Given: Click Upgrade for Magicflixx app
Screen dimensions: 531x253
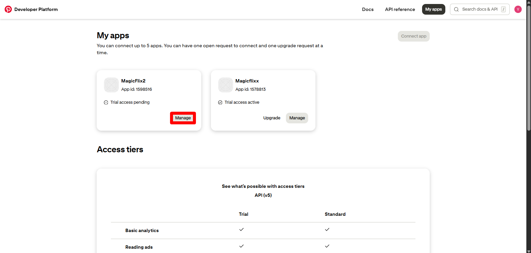Looking at the screenshot, I should (272, 118).
